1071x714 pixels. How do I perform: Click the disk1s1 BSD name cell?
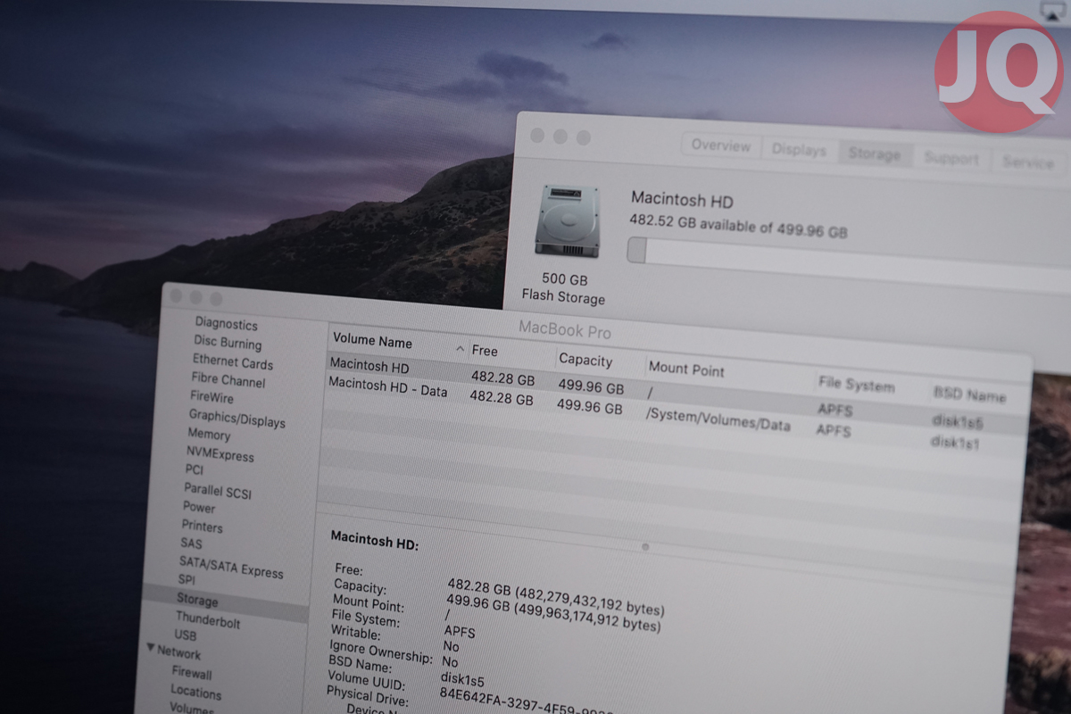955,441
